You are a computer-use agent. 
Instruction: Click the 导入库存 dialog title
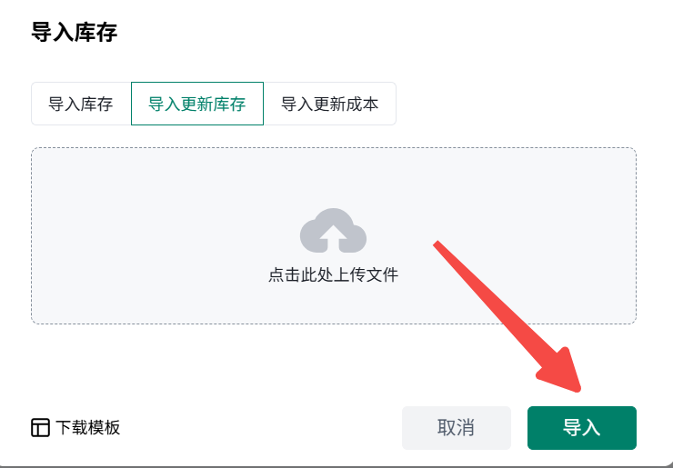tap(75, 33)
